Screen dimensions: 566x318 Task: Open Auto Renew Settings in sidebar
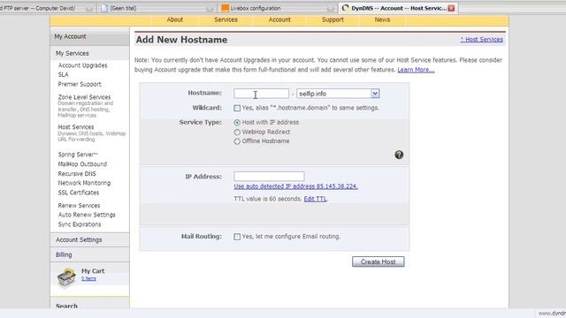pyautogui.click(x=87, y=215)
